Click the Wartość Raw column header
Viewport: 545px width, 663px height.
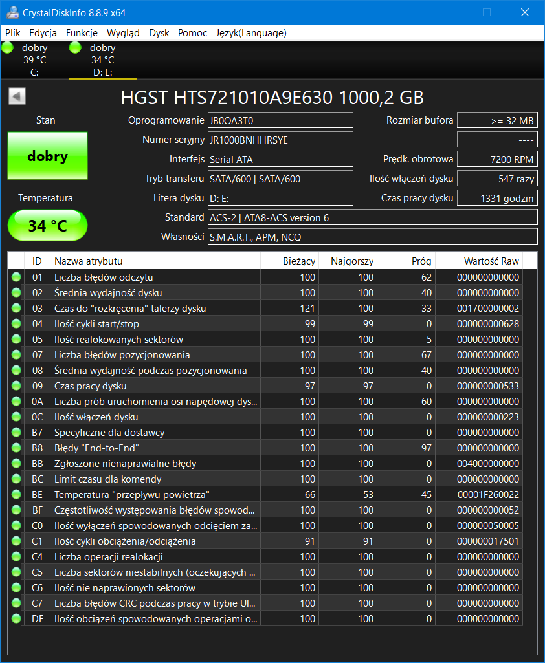pos(479,261)
